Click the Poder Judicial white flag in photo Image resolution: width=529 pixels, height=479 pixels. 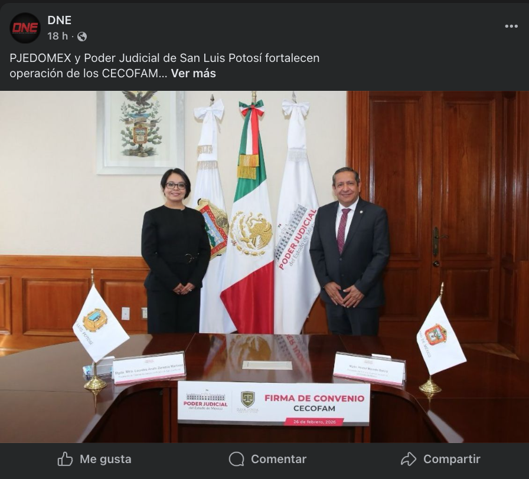[x=296, y=216]
